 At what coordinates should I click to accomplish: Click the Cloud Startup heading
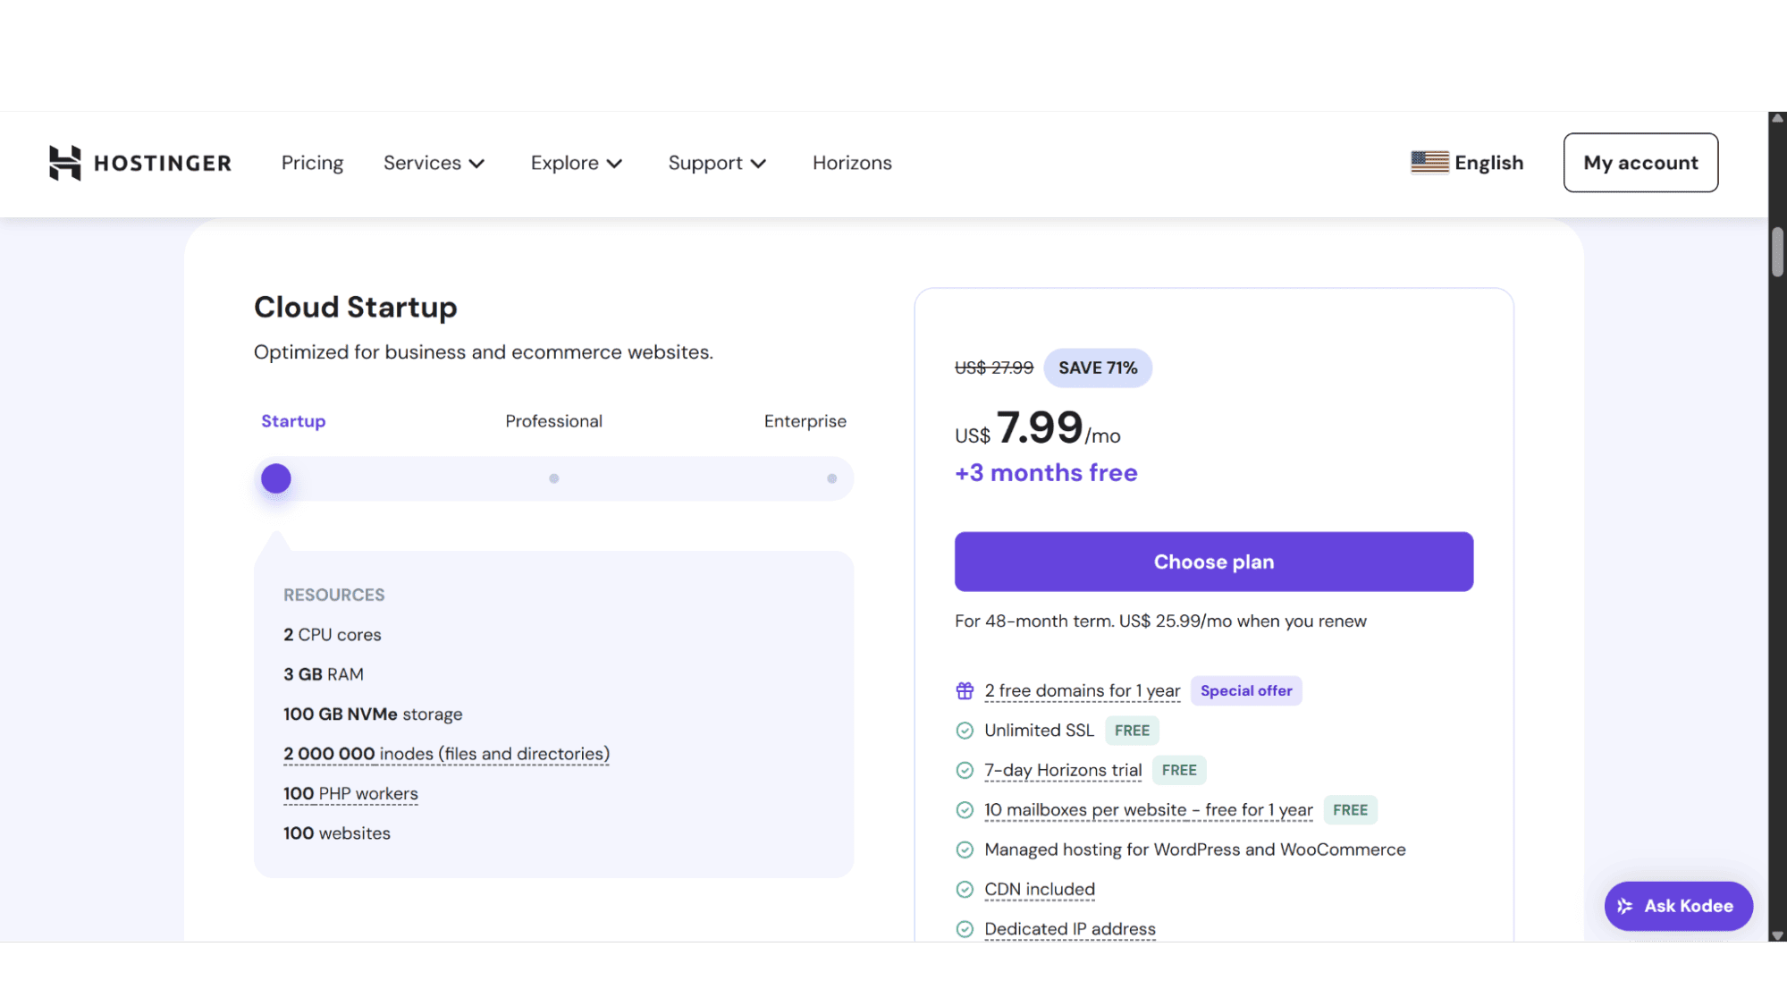pos(355,307)
